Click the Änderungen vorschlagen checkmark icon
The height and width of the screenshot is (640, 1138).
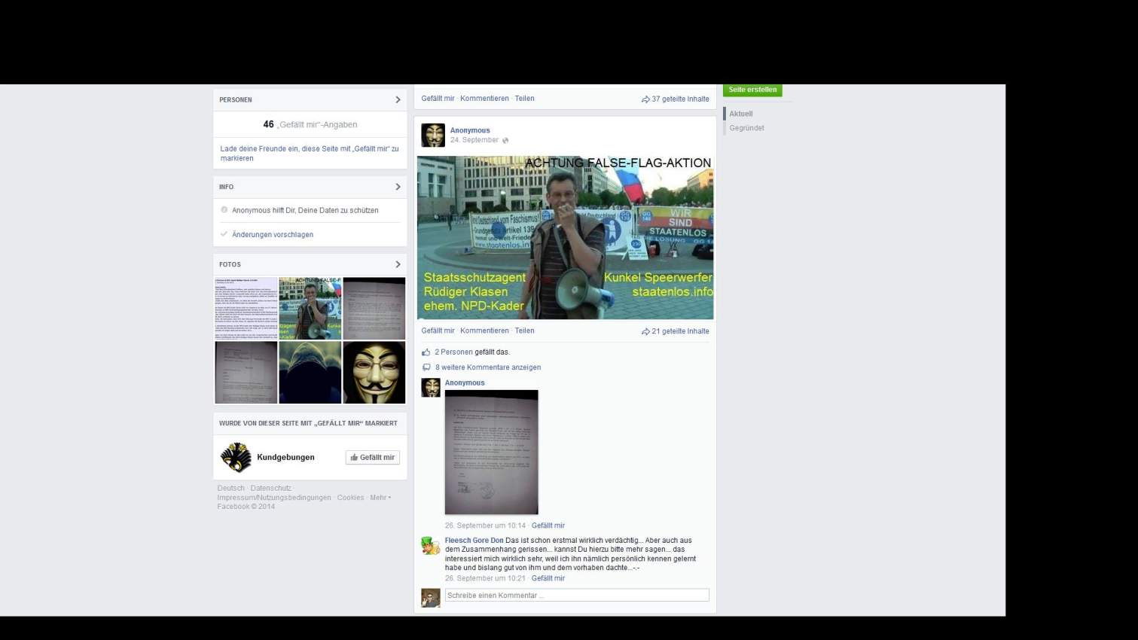(x=224, y=234)
